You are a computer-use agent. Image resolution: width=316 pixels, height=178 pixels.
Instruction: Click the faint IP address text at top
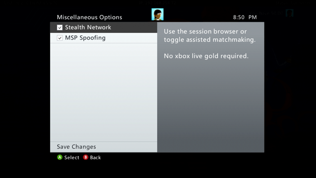158,3
